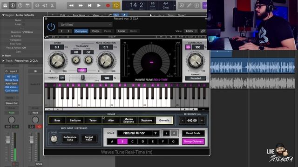
Task: Toggle the yellow Cycle mode button
Action: [116, 6]
